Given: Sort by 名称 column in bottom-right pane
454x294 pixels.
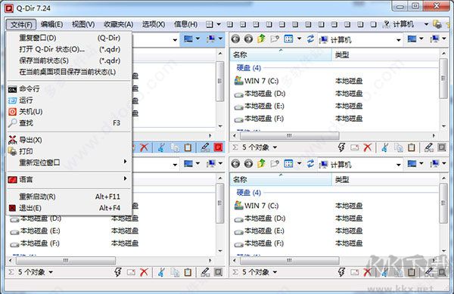Looking at the screenshot, I should [281, 180].
